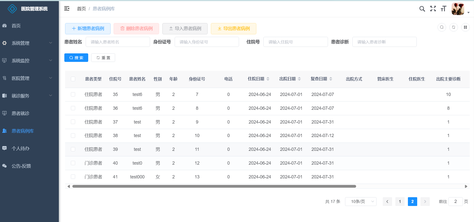
Task: Go to previous page arrow
Action: pos(387,201)
